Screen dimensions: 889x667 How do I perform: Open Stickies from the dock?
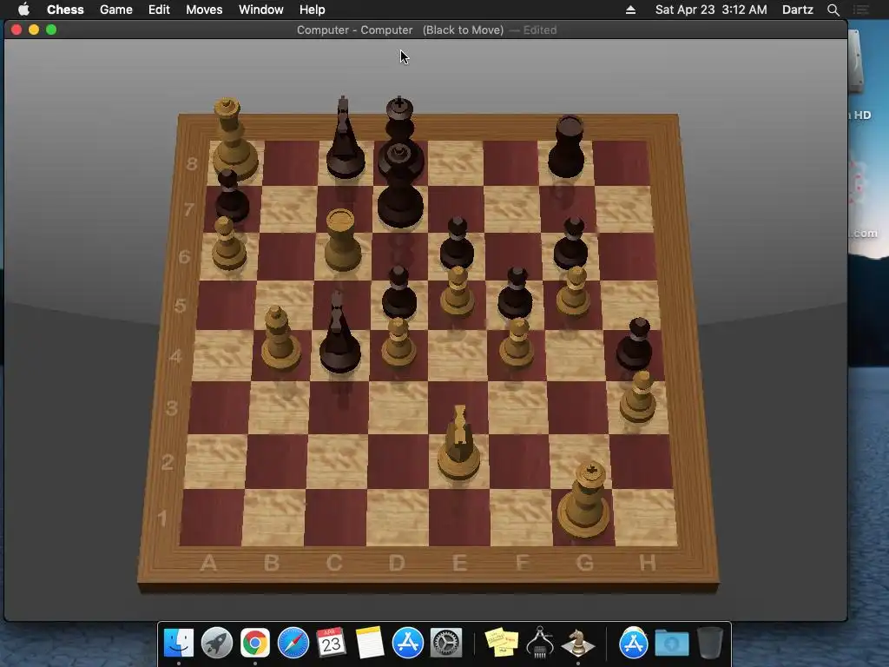tap(502, 644)
